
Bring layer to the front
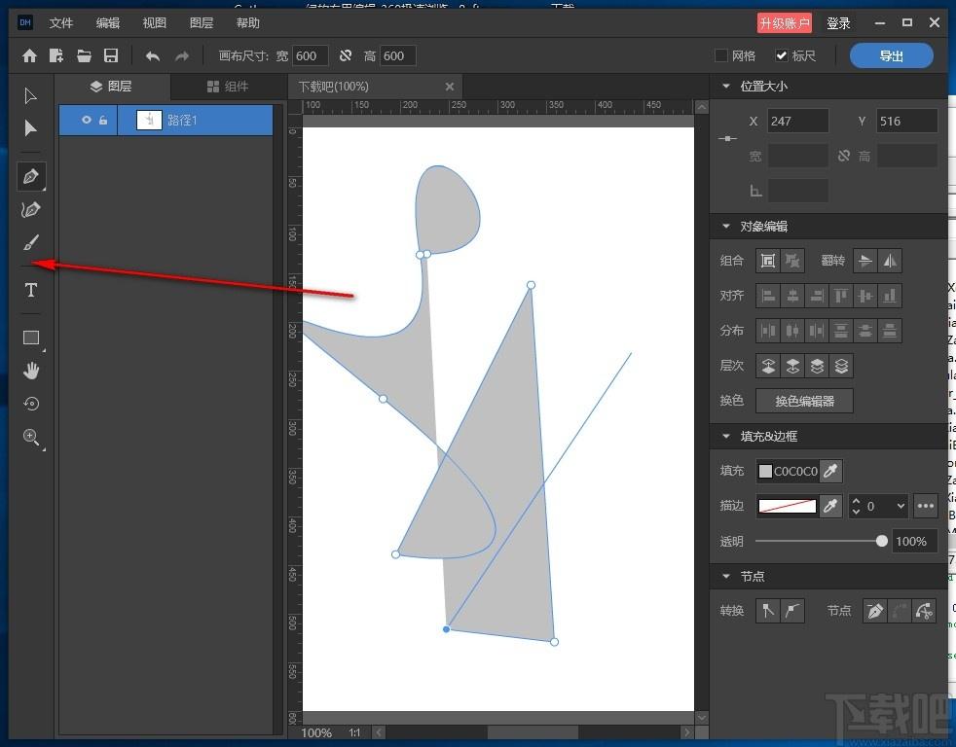(817, 366)
